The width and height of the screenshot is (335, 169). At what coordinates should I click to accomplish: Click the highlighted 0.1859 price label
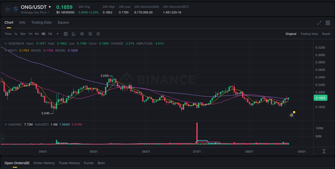321,98
